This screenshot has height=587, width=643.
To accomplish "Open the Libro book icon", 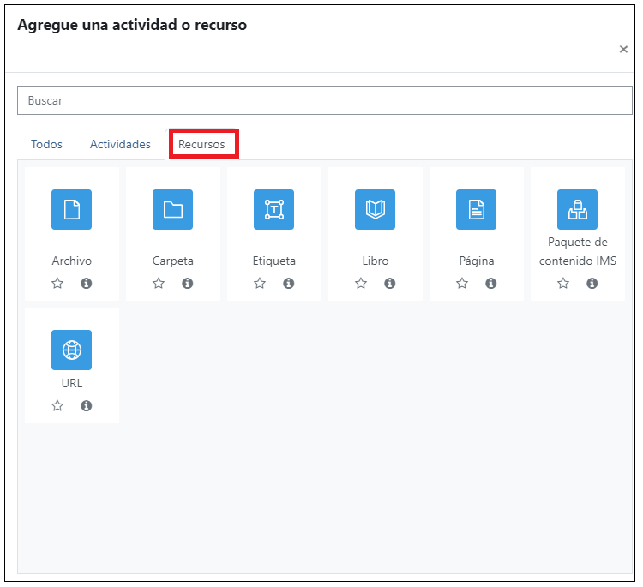I will tap(375, 209).
